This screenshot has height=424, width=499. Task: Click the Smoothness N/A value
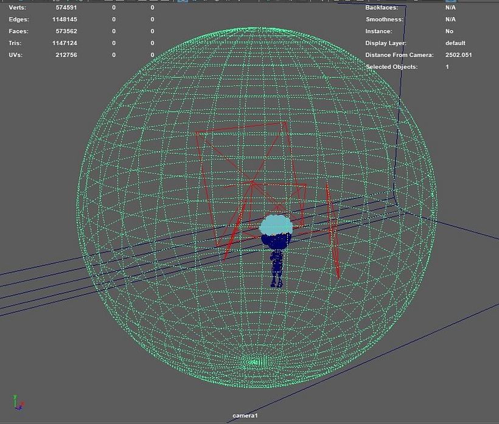[x=450, y=19]
